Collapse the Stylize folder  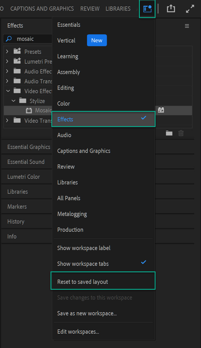(13, 101)
